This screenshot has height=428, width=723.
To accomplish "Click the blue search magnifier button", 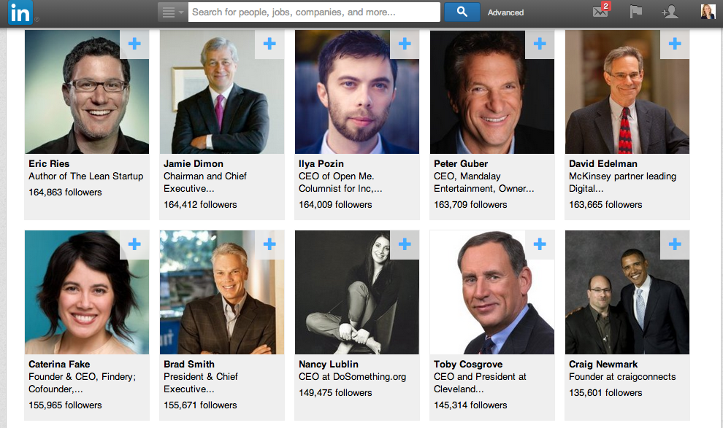I will pos(462,12).
